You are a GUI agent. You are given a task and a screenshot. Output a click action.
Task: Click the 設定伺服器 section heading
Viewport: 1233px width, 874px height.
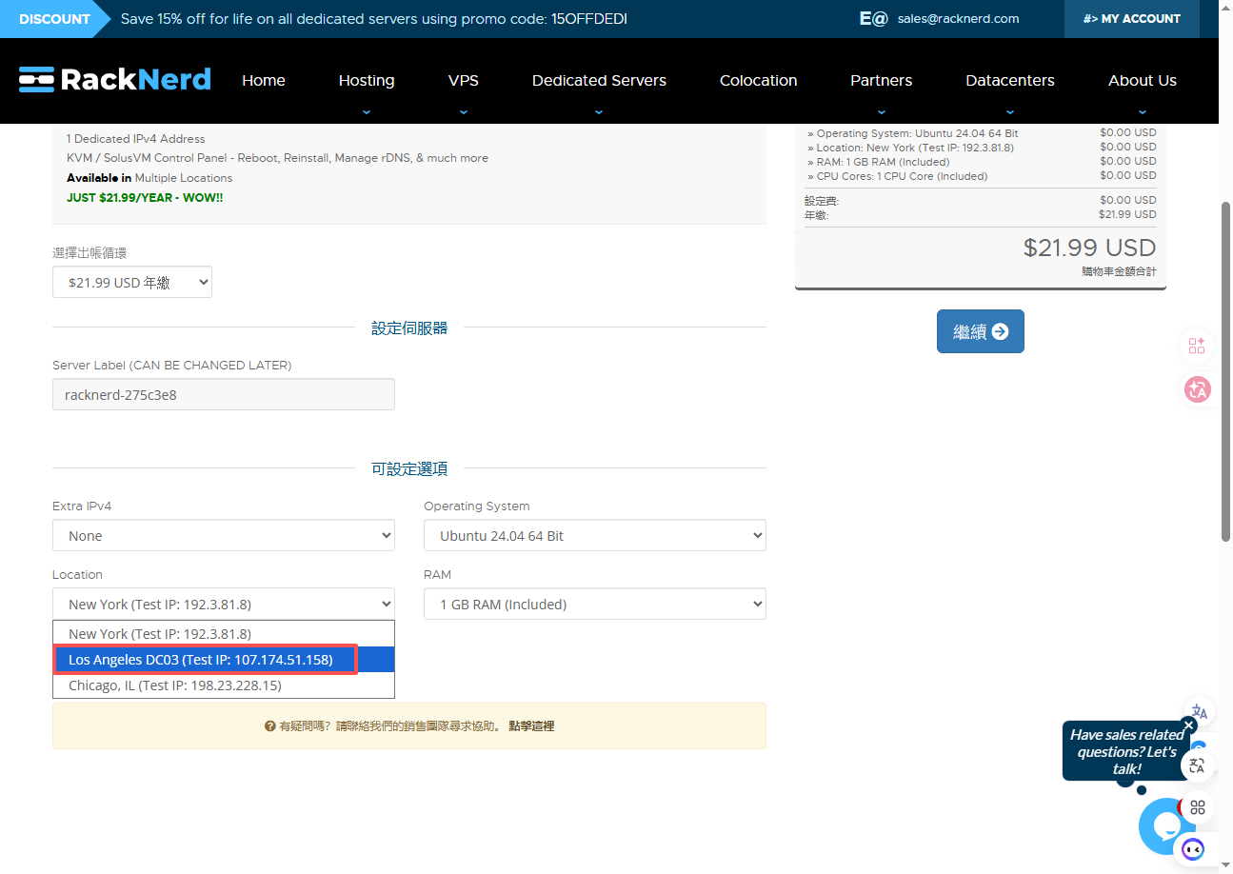409,328
